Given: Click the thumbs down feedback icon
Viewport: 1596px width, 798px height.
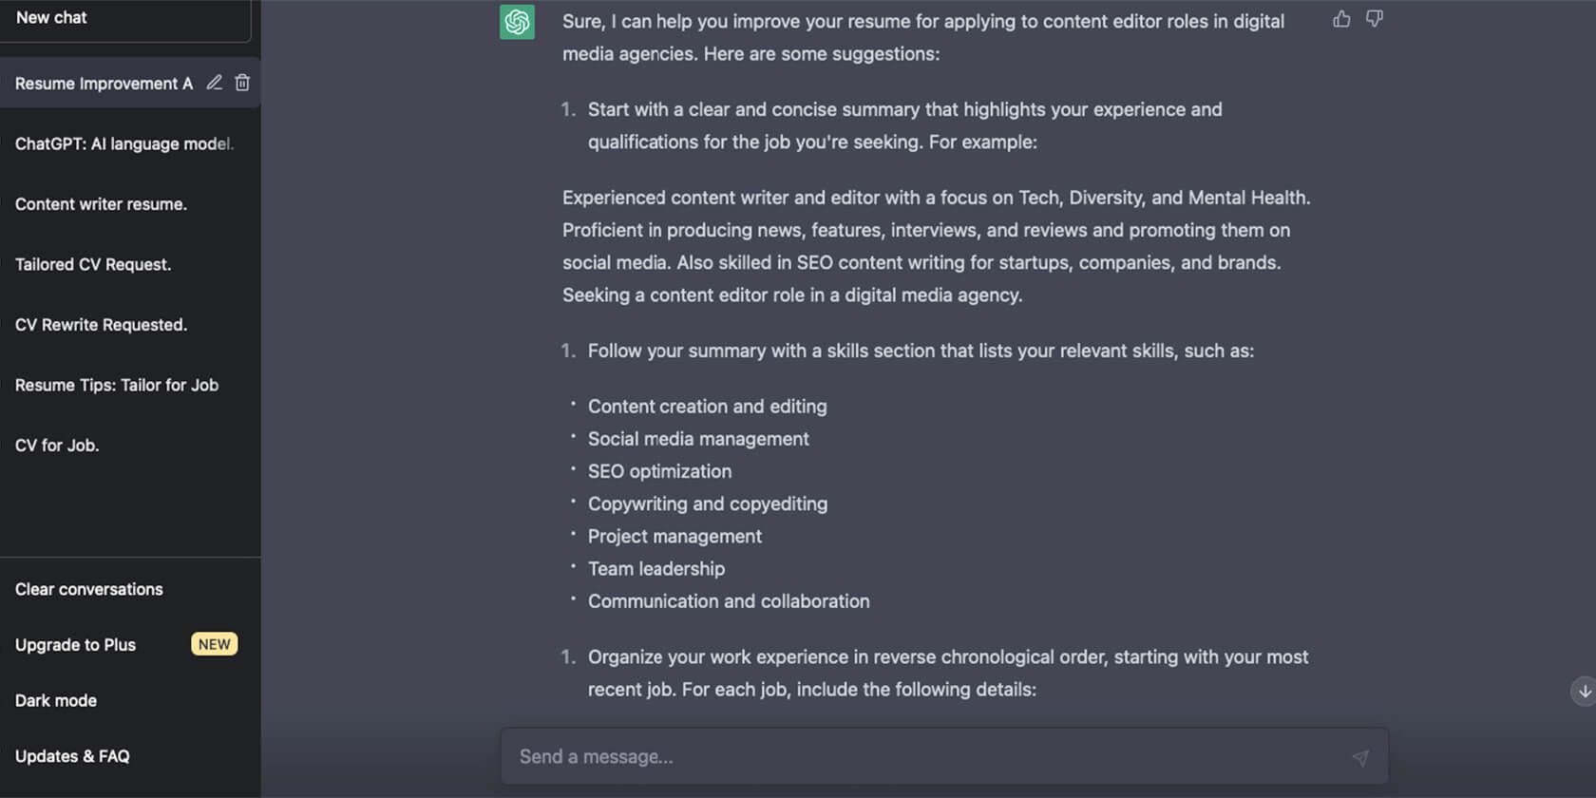Looking at the screenshot, I should [1374, 19].
